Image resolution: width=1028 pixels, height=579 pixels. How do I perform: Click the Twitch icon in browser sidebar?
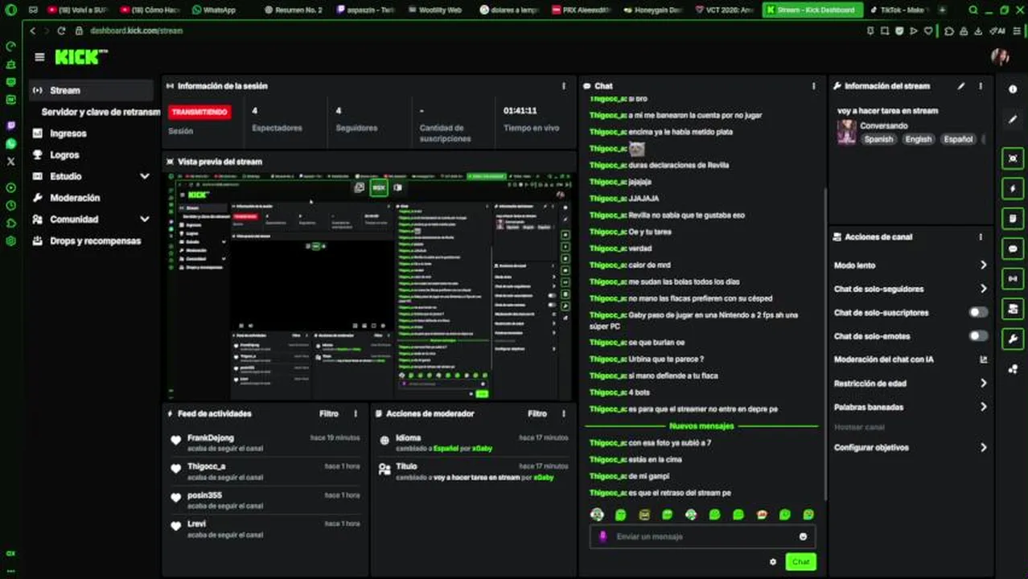pyautogui.click(x=10, y=125)
